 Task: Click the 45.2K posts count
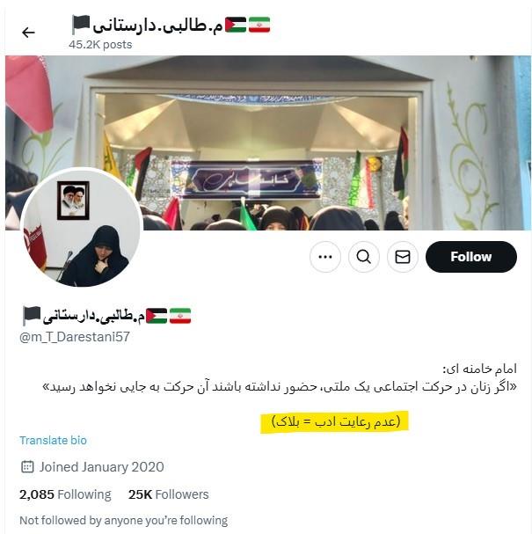tap(100, 45)
